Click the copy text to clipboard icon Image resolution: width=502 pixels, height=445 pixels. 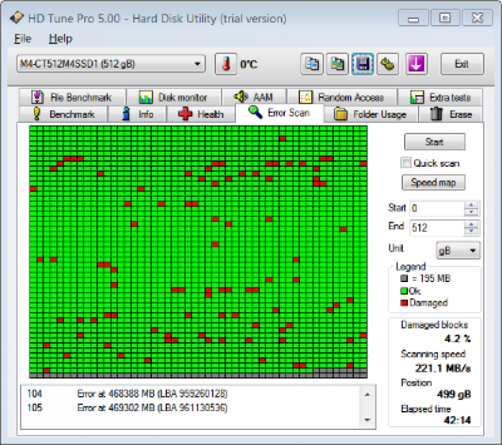pyautogui.click(x=312, y=64)
